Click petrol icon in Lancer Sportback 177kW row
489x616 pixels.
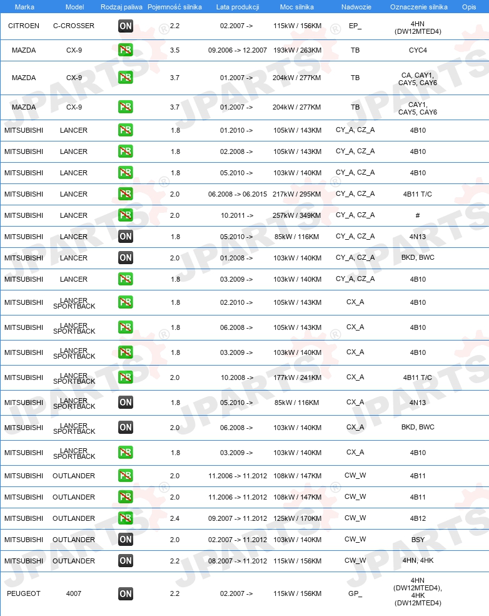126,377
